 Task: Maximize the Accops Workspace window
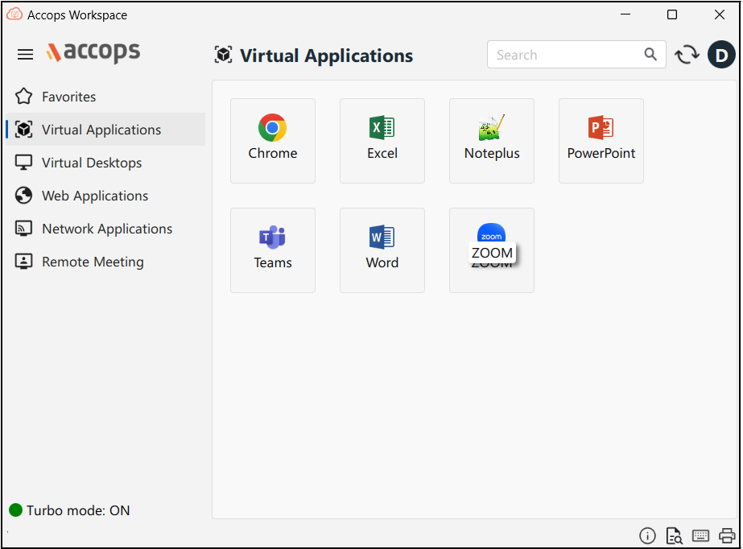pyautogui.click(x=672, y=14)
